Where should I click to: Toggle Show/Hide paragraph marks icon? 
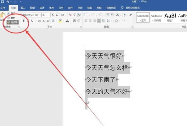(x=131, y=15)
